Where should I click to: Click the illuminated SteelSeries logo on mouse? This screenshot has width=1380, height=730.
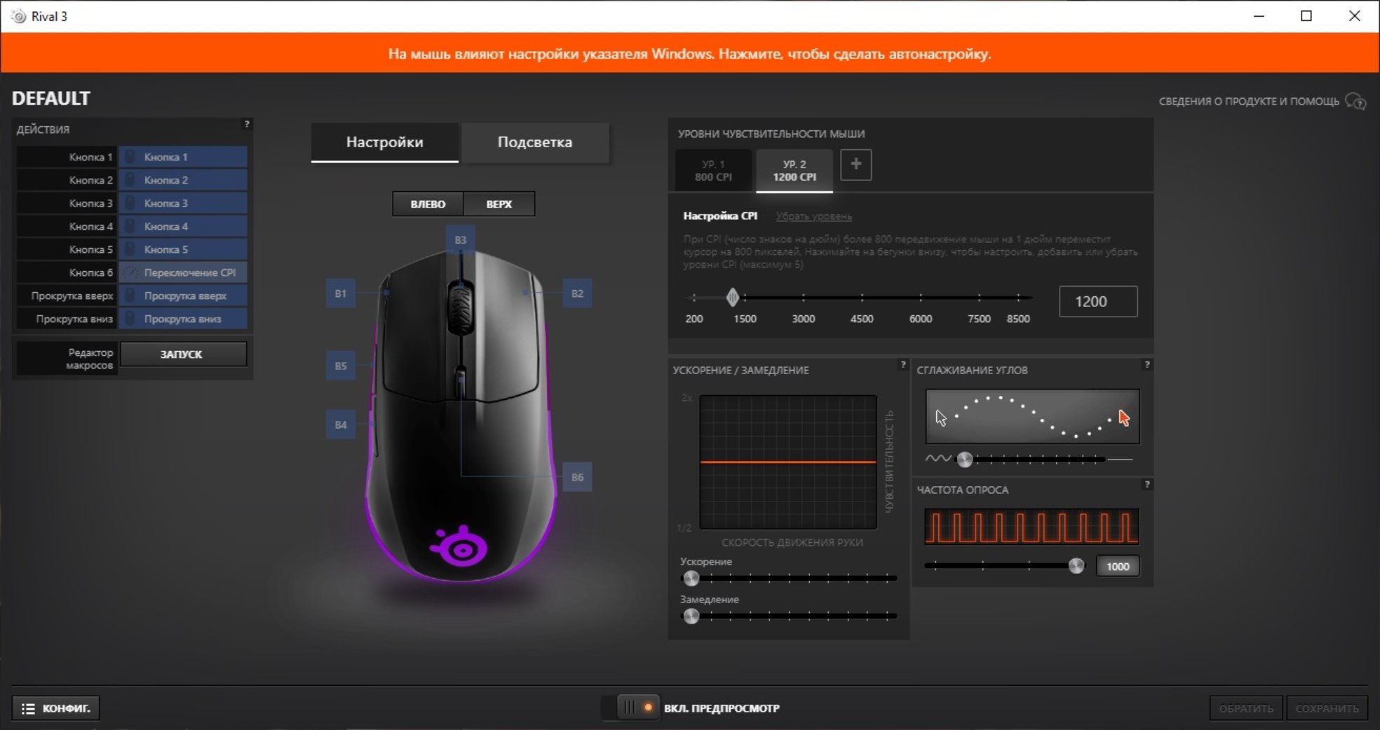[x=459, y=547]
